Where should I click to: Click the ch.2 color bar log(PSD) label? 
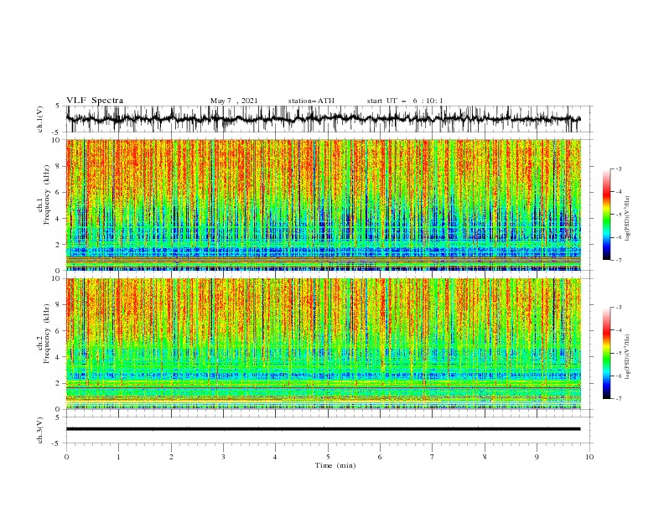coord(628,356)
